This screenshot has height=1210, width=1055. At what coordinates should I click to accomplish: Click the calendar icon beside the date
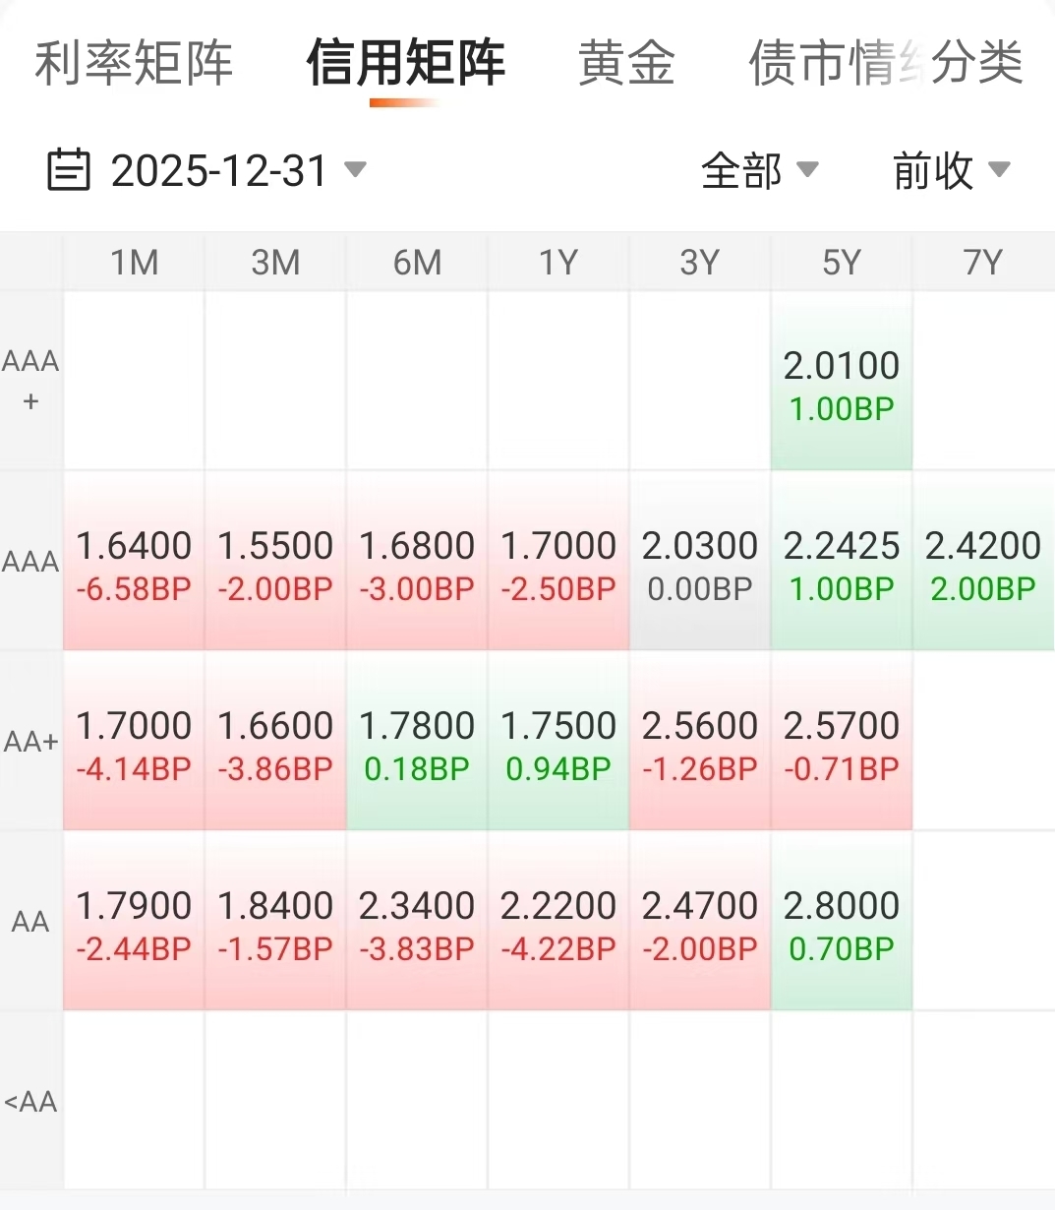point(69,170)
